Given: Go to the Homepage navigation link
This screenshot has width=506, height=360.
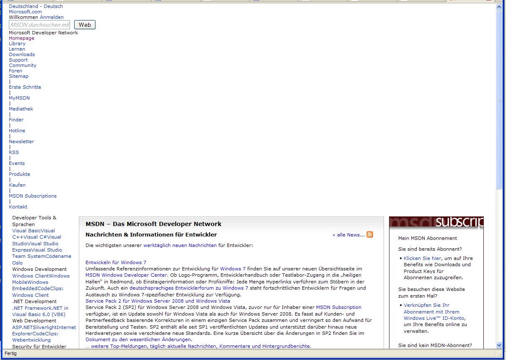Looking at the screenshot, I should point(22,38).
